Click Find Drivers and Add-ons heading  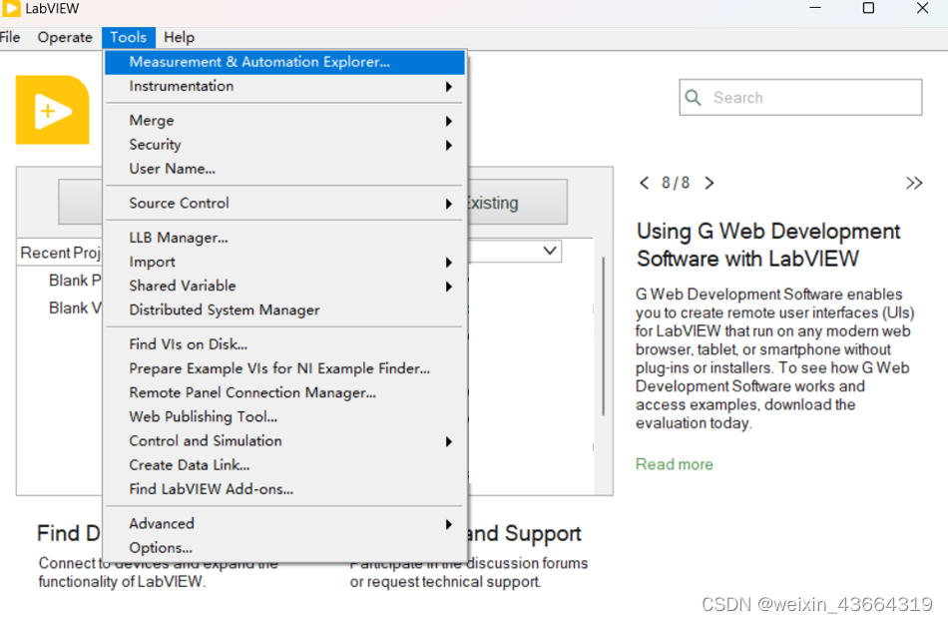tap(68, 533)
